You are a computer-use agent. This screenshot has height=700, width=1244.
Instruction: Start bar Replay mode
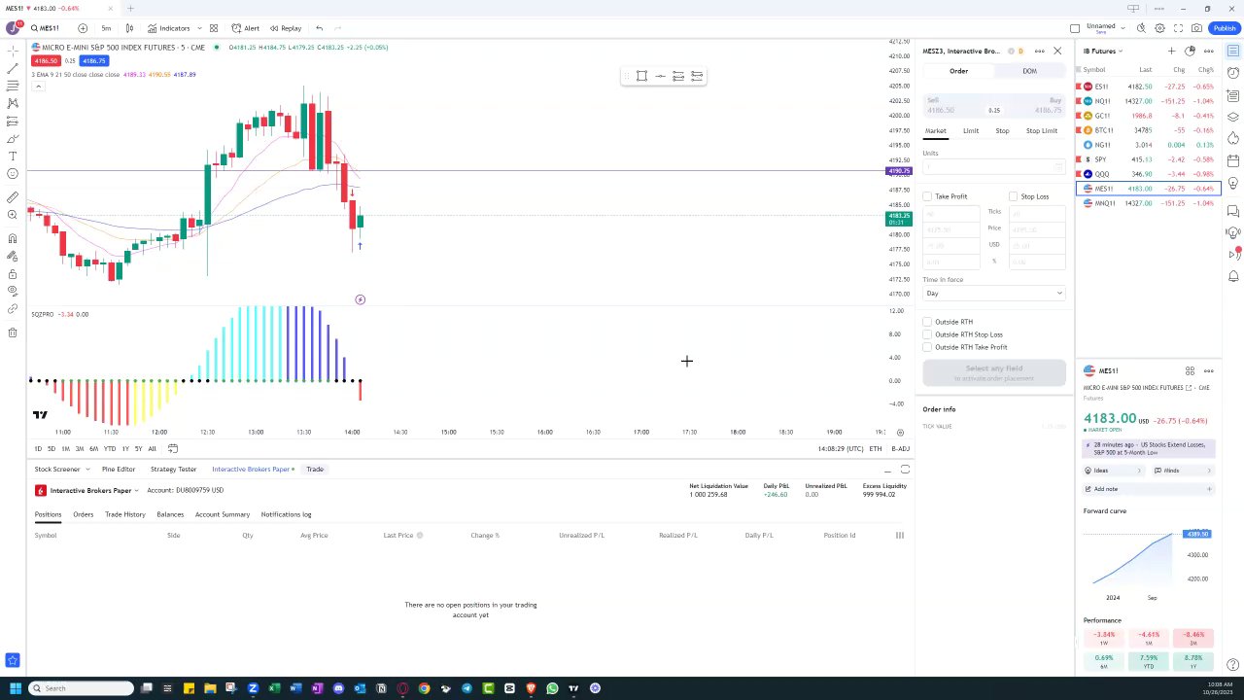[x=286, y=28]
